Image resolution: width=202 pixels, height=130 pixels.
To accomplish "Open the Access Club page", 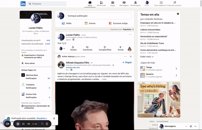I will click(31, 94).
